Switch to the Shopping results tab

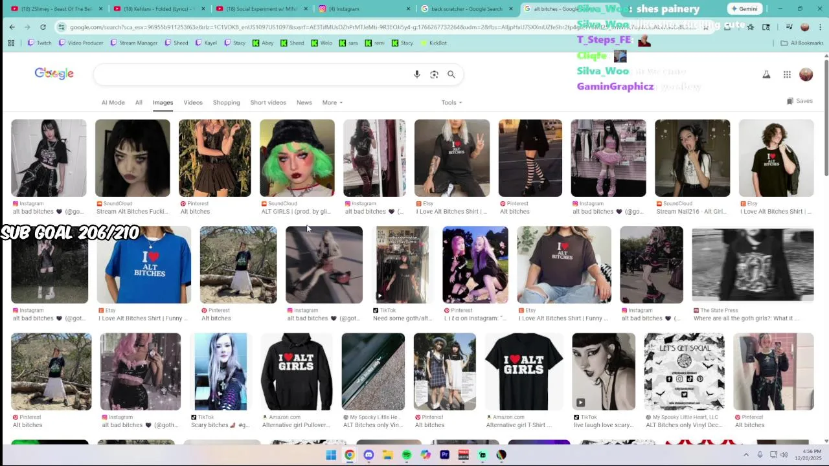click(x=226, y=102)
